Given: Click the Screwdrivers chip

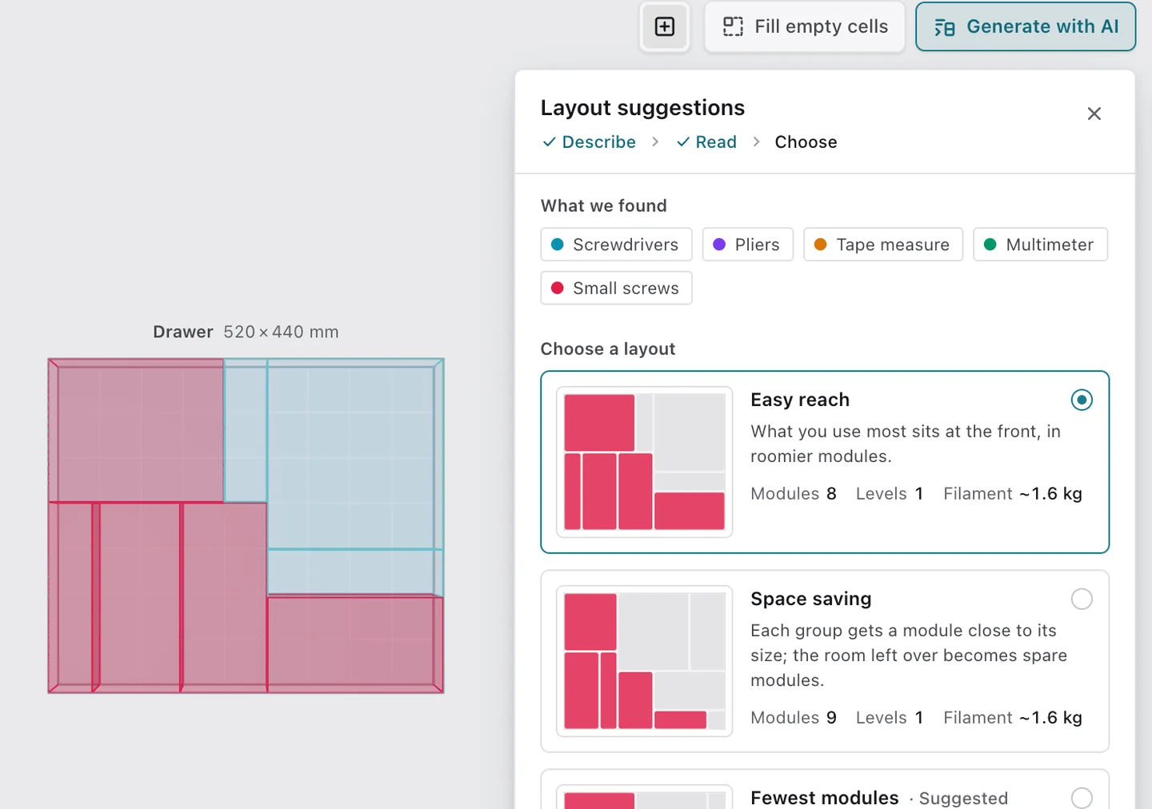Looking at the screenshot, I should point(616,245).
